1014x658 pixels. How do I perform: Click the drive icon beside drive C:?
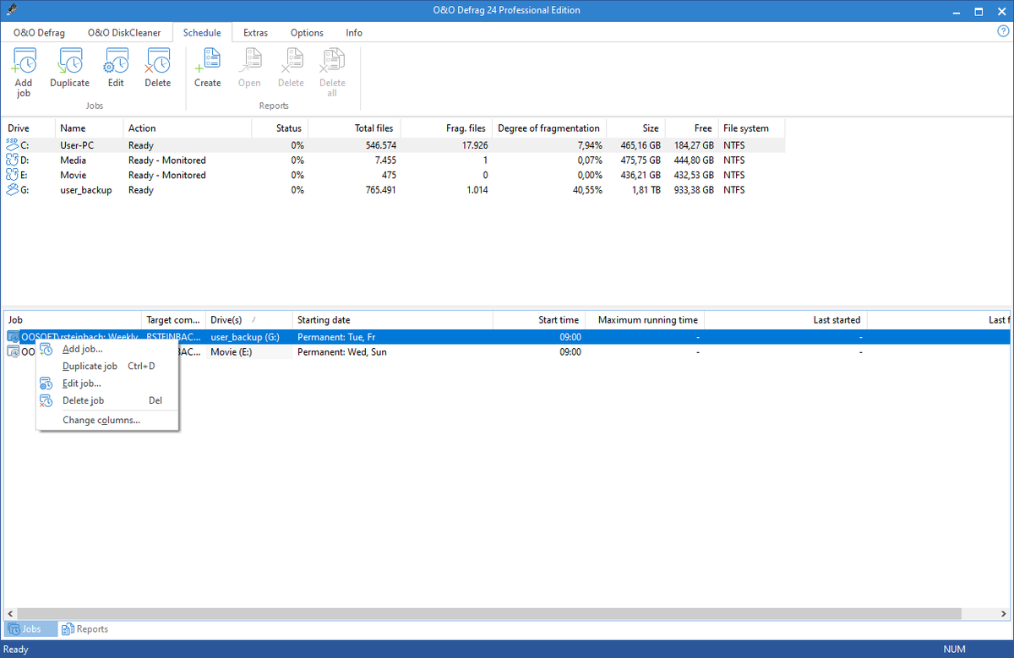point(13,144)
